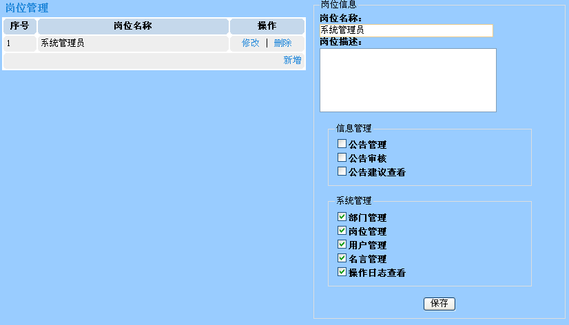This screenshot has width=569, height=325.
Task: Click the 岗位描述: field label
Action: pyautogui.click(x=340, y=42)
